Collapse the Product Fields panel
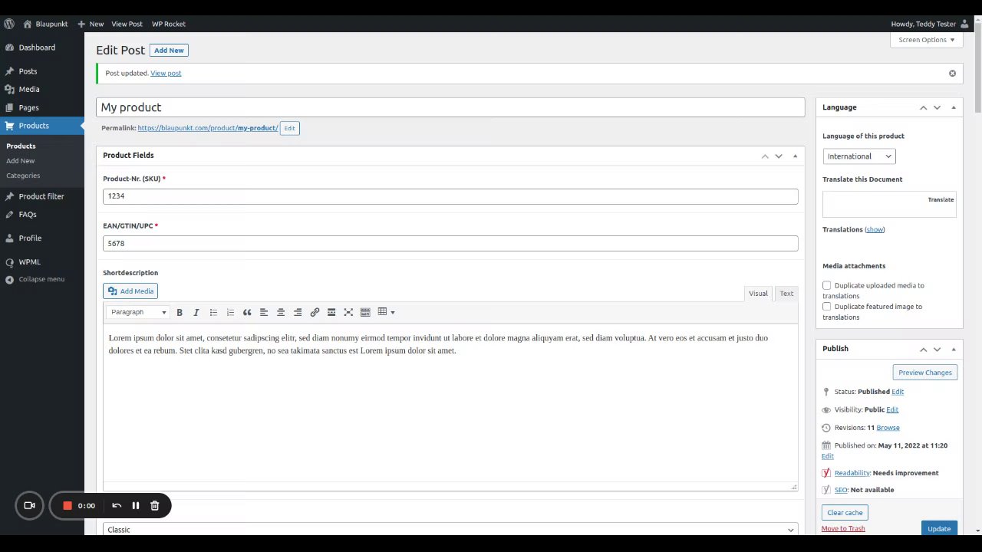Viewport: 982px width, 552px height. (x=795, y=156)
